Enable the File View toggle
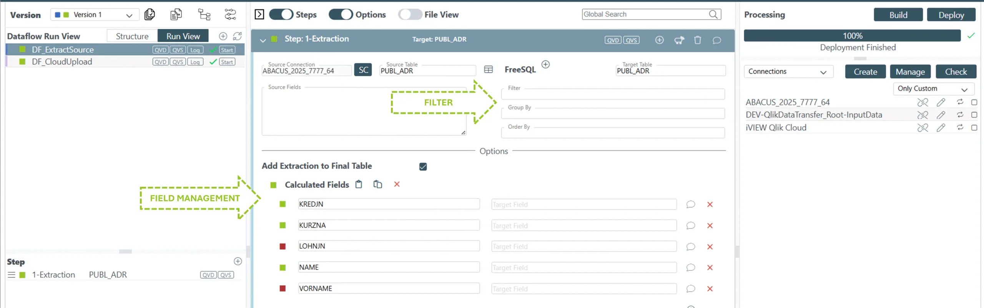The width and height of the screenshot is (984, 308). pyautogui.click(x=410, y=15)
